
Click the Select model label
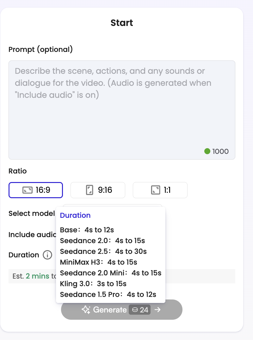point(32,213)
